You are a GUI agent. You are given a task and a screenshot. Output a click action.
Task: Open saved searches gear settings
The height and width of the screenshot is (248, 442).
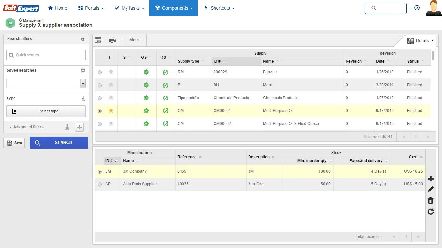click(x=83, y=70)
